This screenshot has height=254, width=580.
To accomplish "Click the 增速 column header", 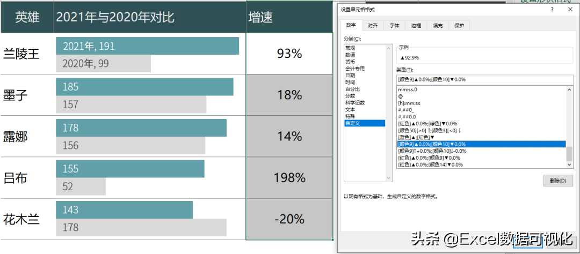I will coord(289,17).
